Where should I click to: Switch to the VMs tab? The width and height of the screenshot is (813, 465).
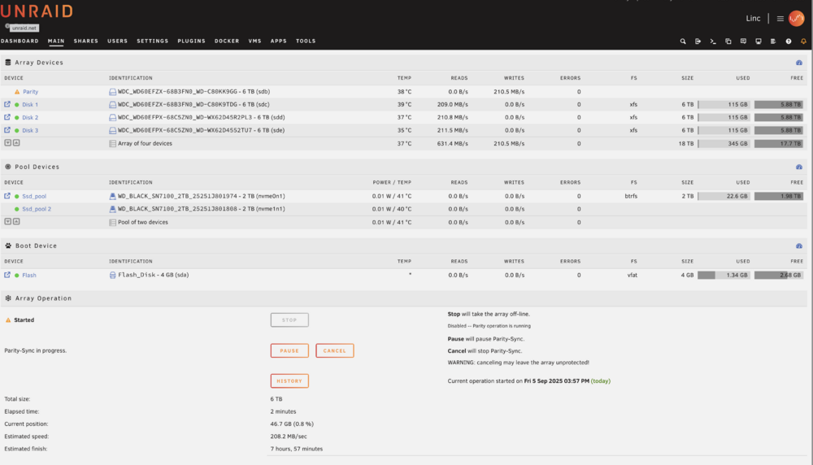point(255,41)
